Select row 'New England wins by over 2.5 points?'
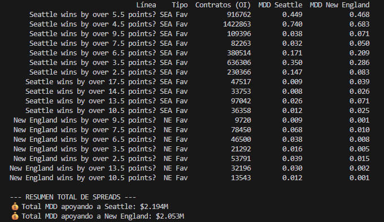This screenshot has width=384, height=222. [191, 159]
